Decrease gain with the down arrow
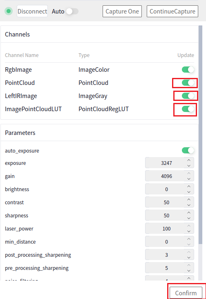The height and width of the screenshot is (299, 206). click(x=189, y=179)
